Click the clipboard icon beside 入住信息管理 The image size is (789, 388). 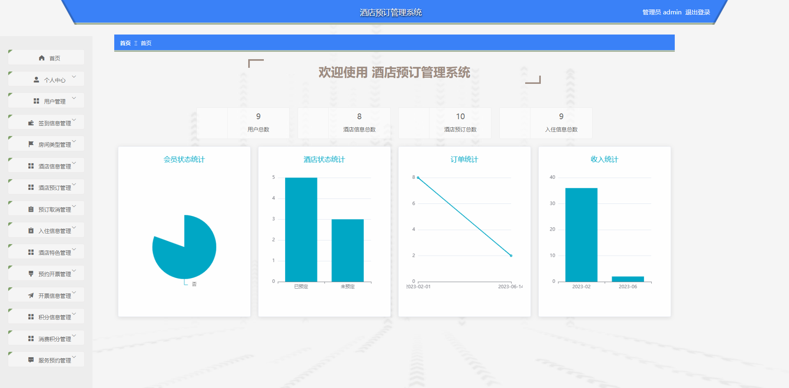pyautogui.click(x=31, y=231)
